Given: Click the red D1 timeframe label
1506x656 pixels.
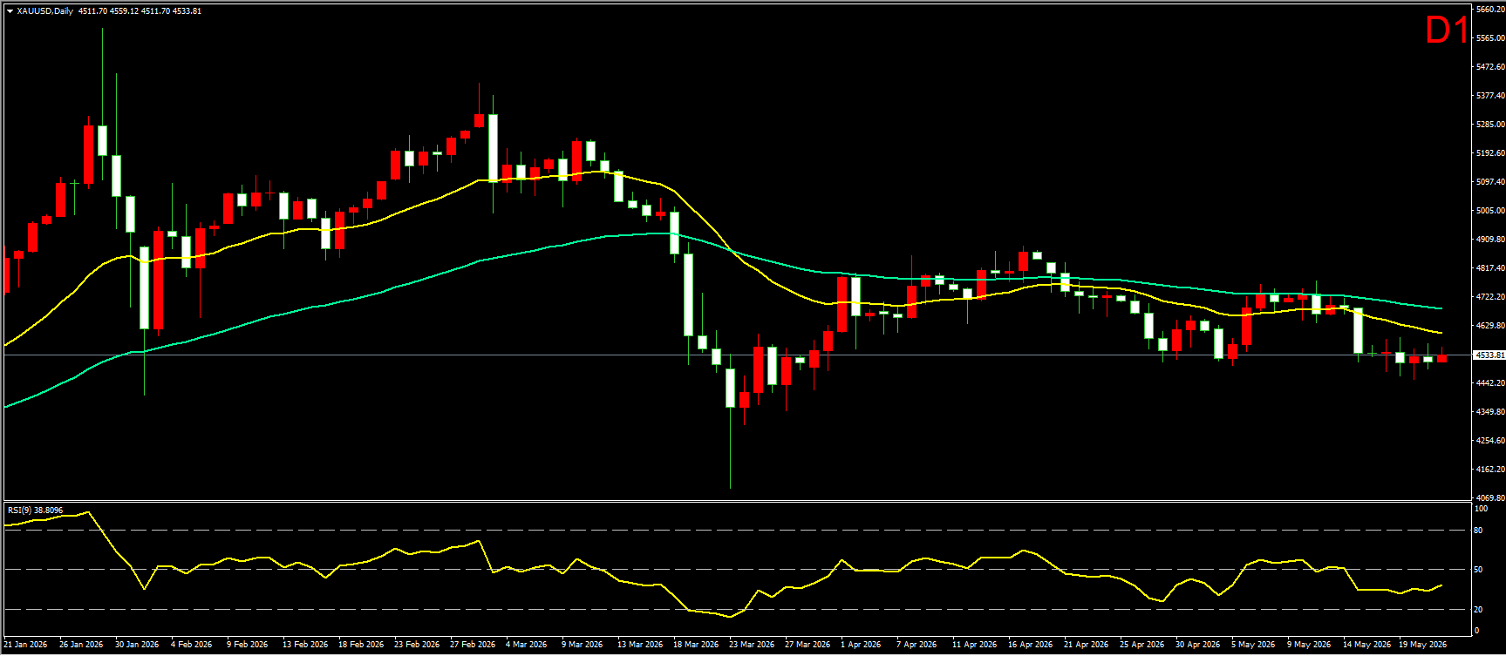Looking at the screenshot, I should point(1447,31).
